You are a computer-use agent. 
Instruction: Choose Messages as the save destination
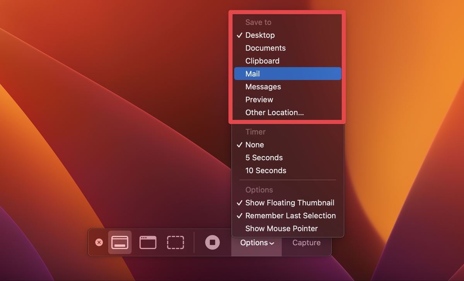[263, 87]
